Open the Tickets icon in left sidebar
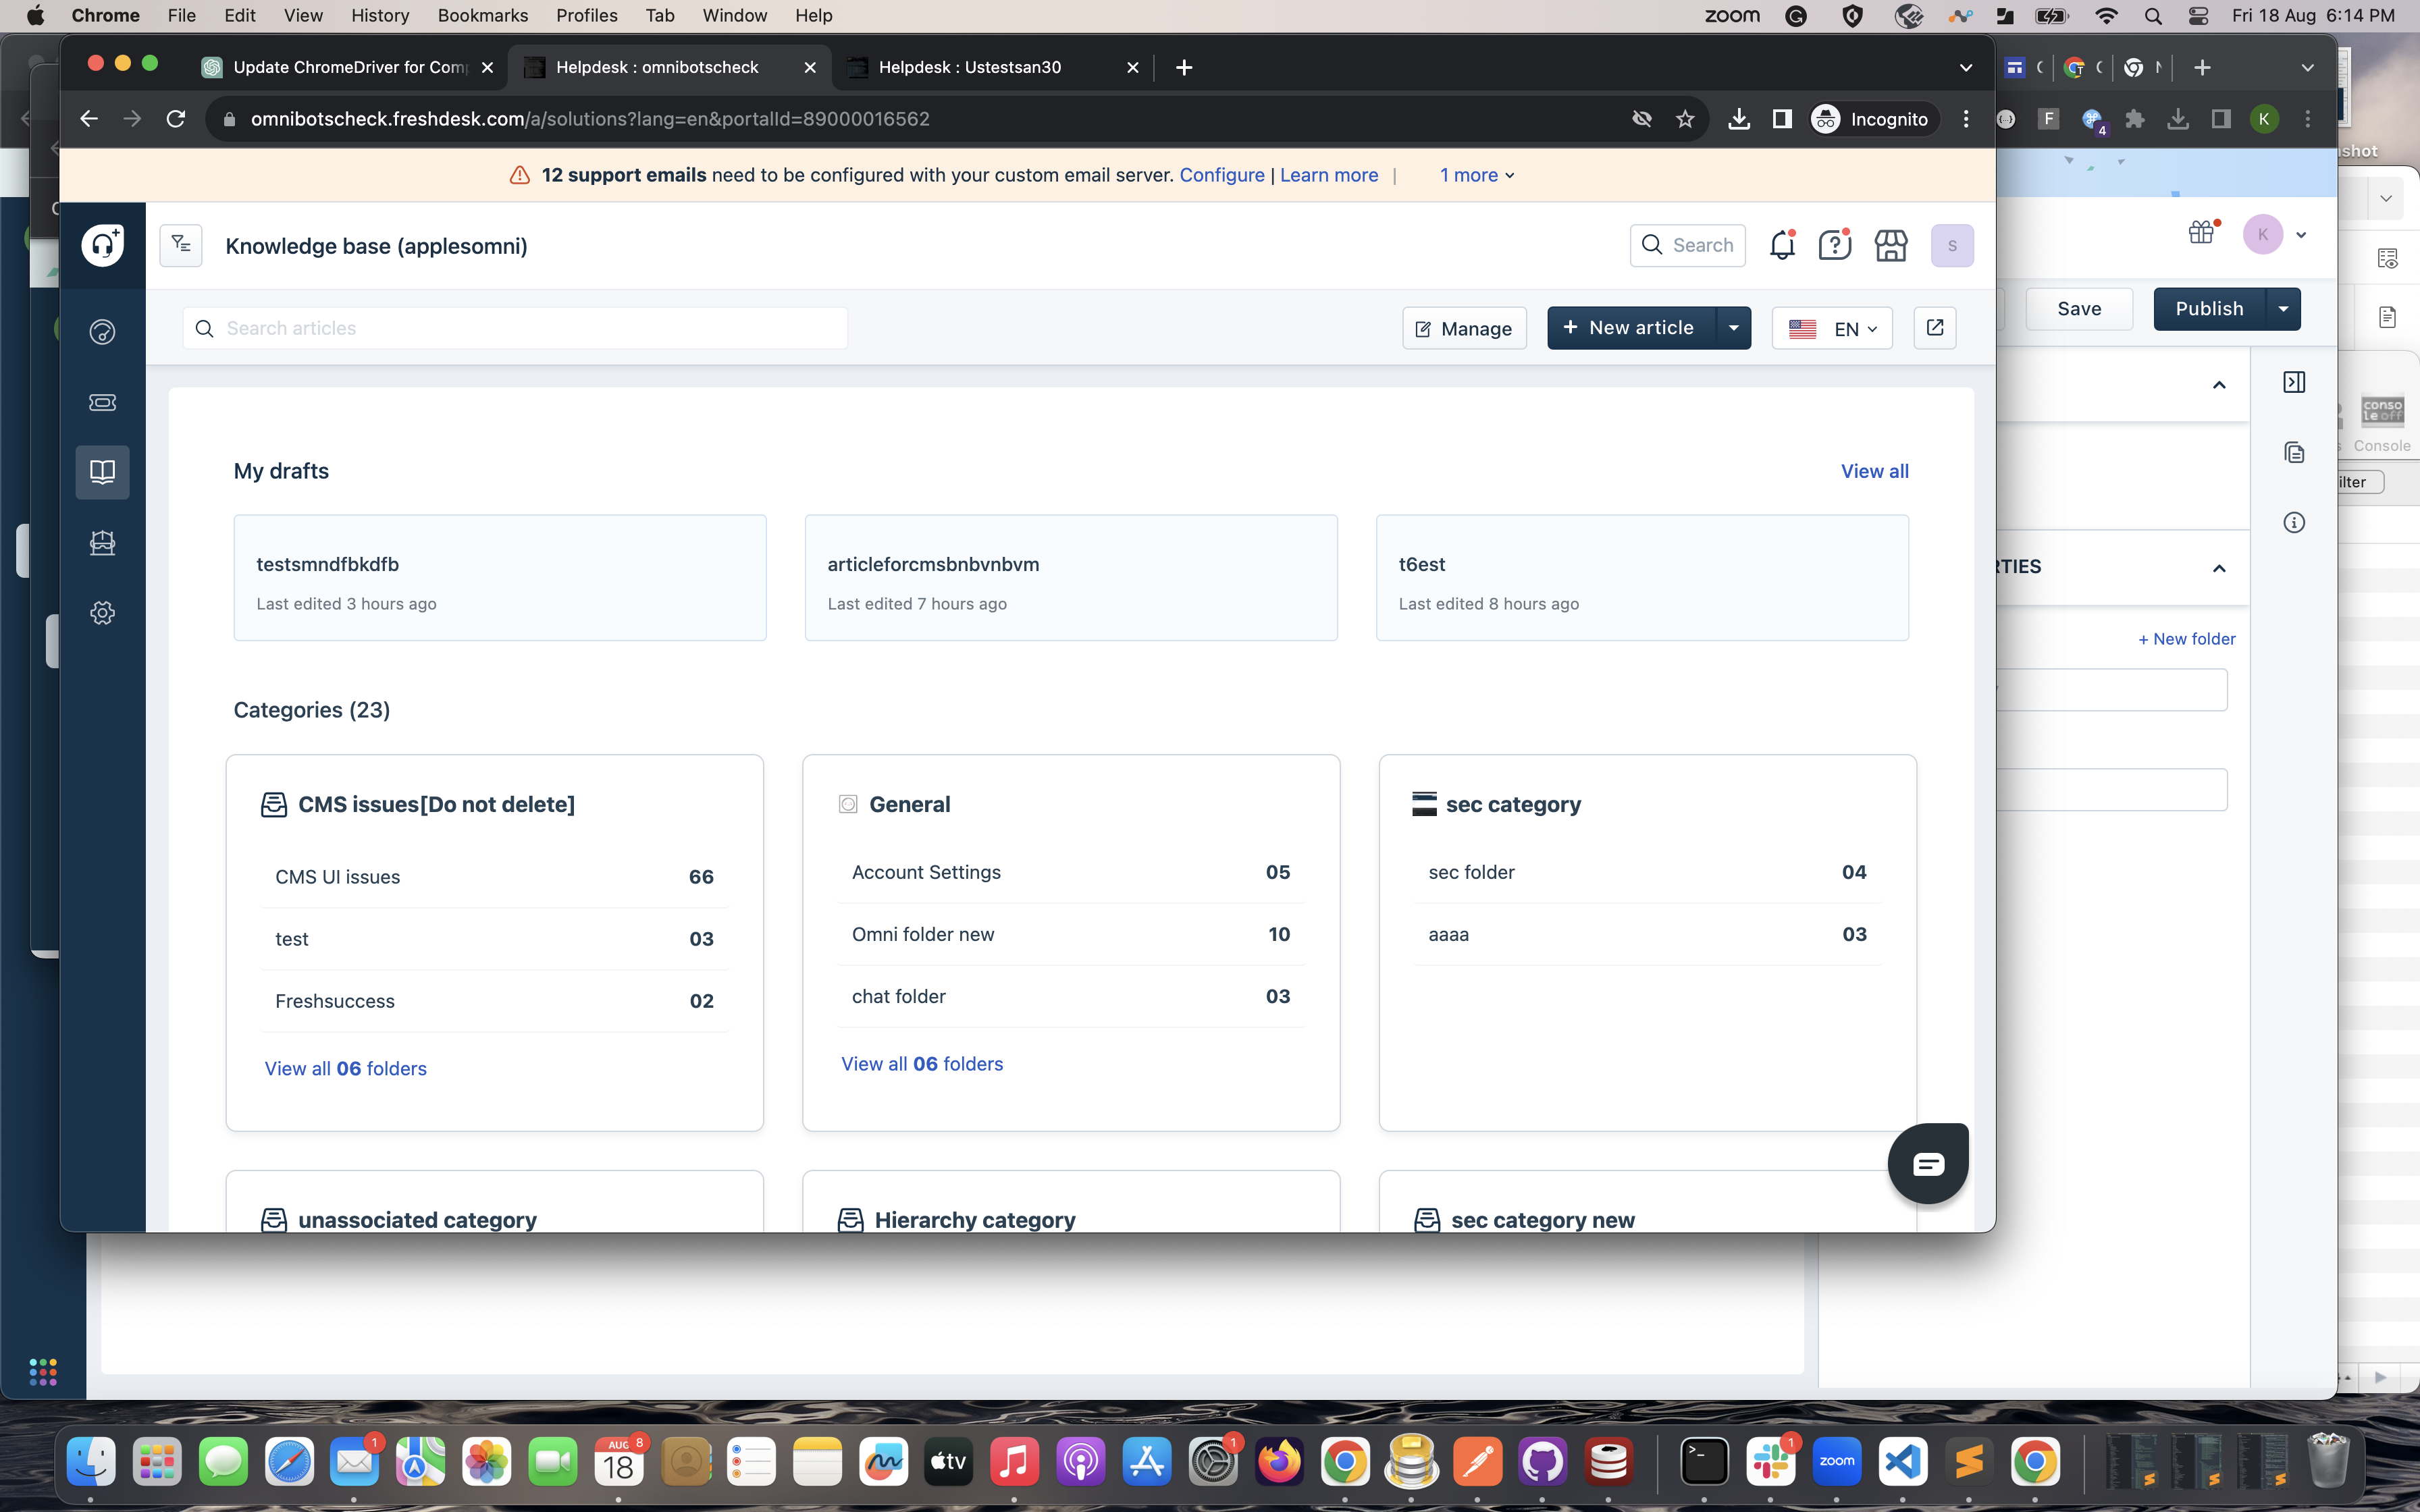 point(102,402)
